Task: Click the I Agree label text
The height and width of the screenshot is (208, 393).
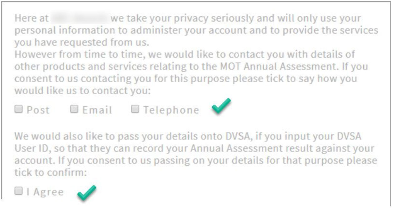Action: pos(45,192)
